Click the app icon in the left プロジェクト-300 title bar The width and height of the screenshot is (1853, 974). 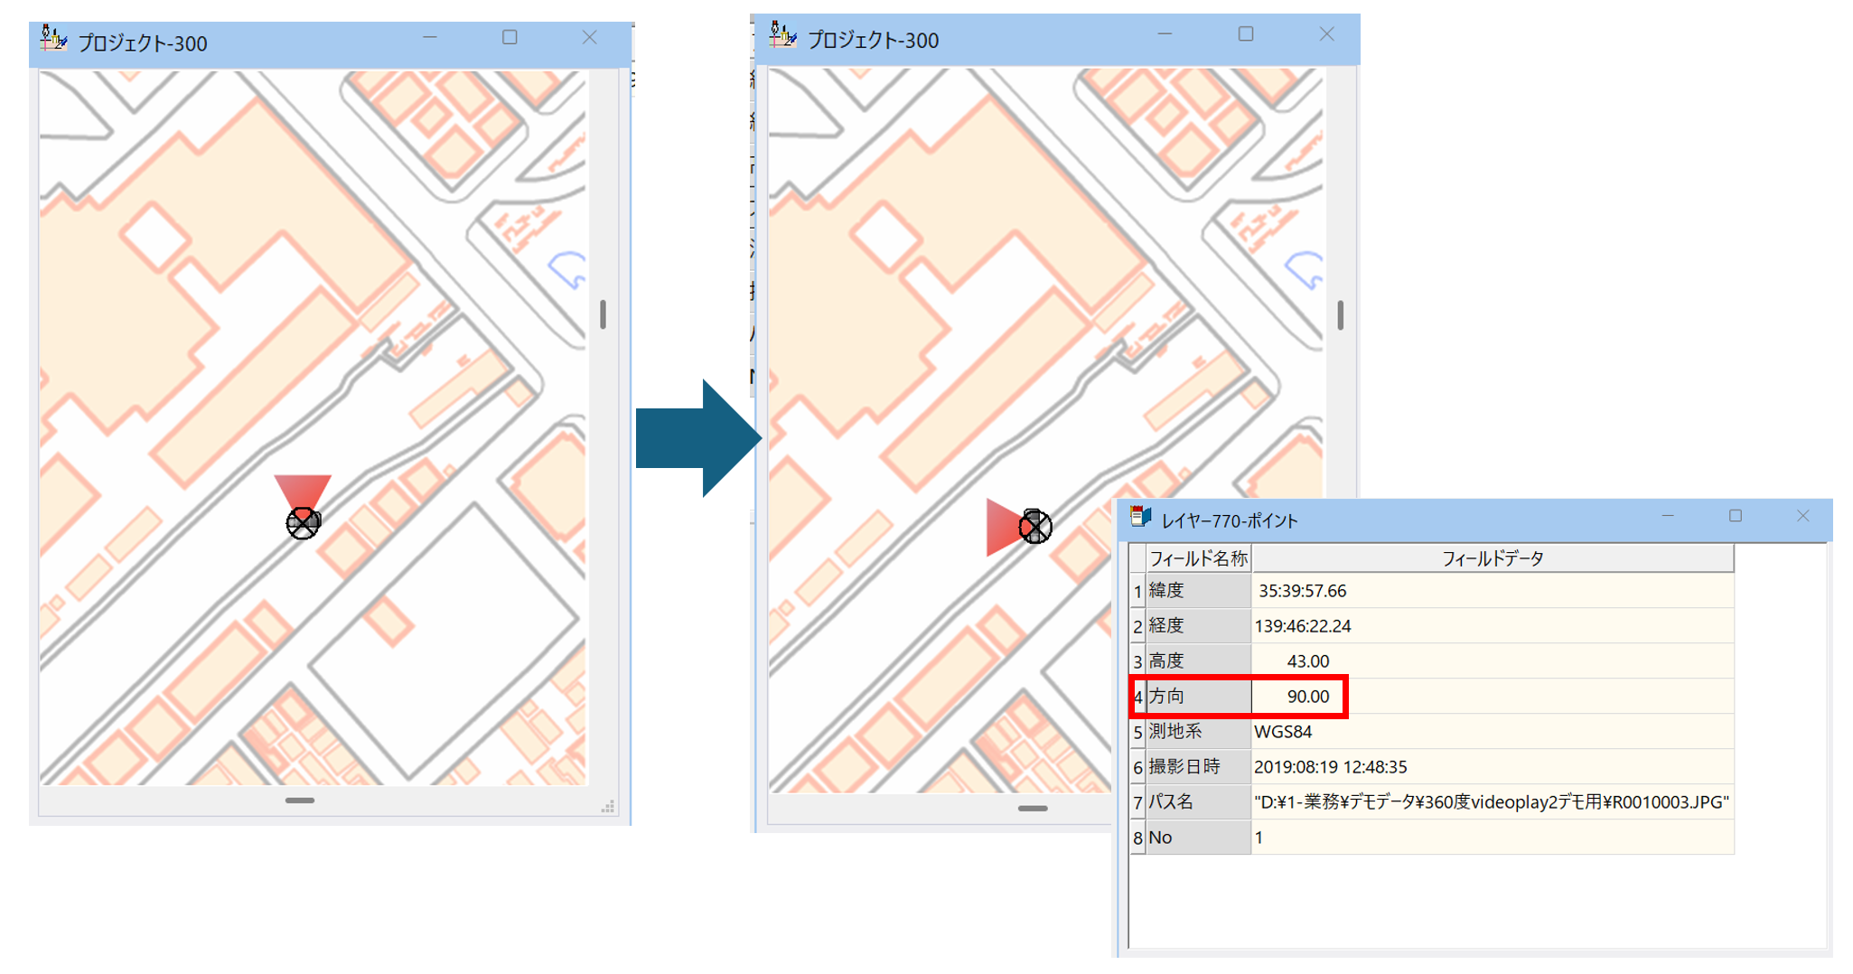(x=53, y=40)
